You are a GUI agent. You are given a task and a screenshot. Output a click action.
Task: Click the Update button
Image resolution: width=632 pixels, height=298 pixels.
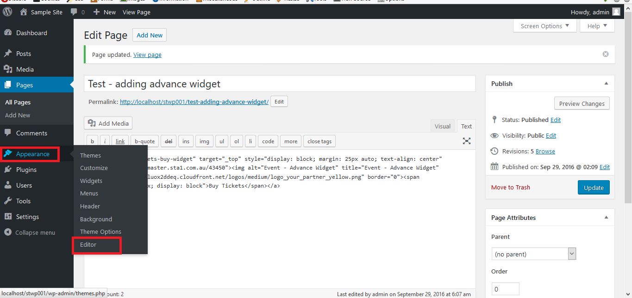(594, 188)
